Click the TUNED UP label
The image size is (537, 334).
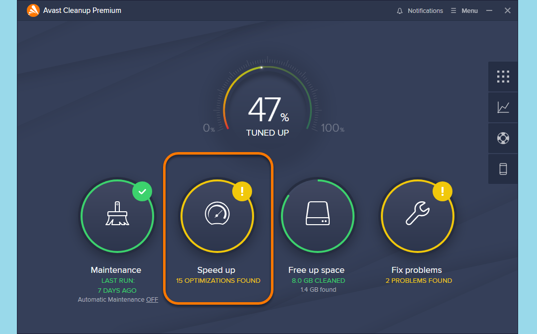(268, 133)
